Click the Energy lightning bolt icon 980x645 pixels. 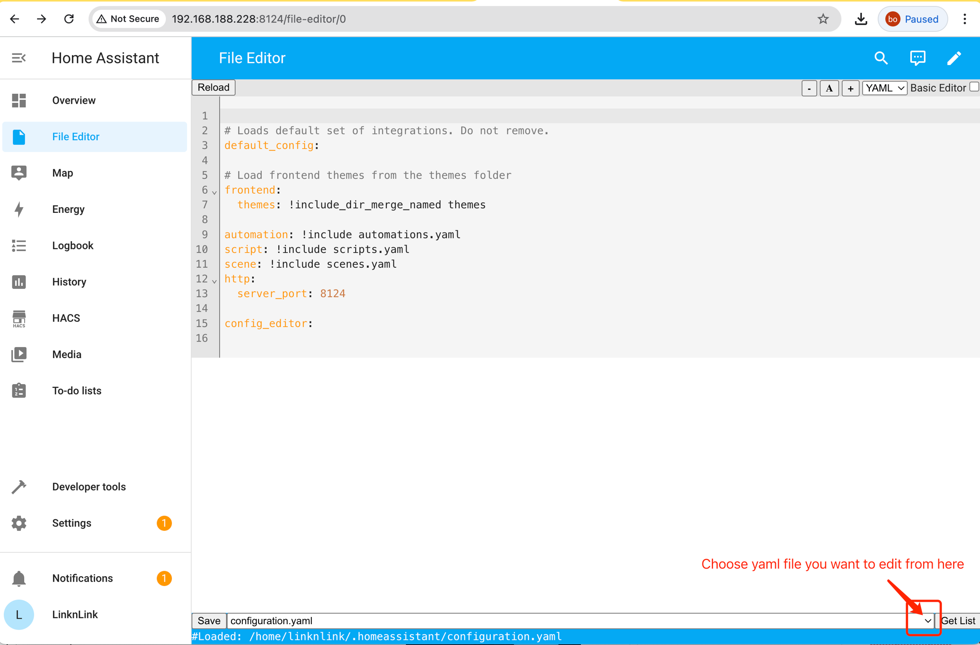pos(19,209)
